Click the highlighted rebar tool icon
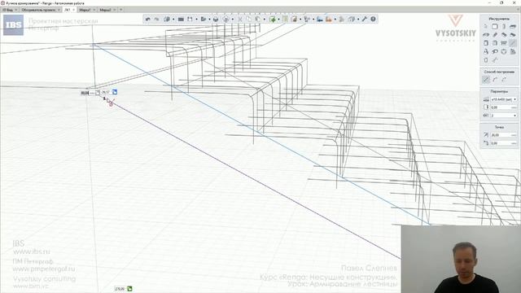 click(513, 43)
